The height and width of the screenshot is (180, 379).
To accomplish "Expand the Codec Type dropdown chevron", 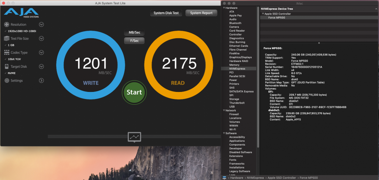I will click(41, 53).
